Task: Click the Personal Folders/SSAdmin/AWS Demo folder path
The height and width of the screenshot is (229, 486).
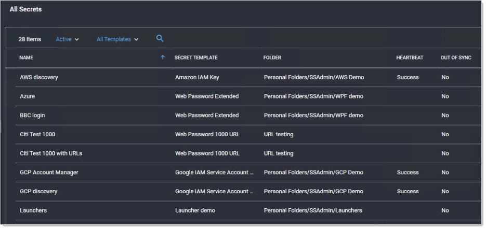Action: coord(313,78)
